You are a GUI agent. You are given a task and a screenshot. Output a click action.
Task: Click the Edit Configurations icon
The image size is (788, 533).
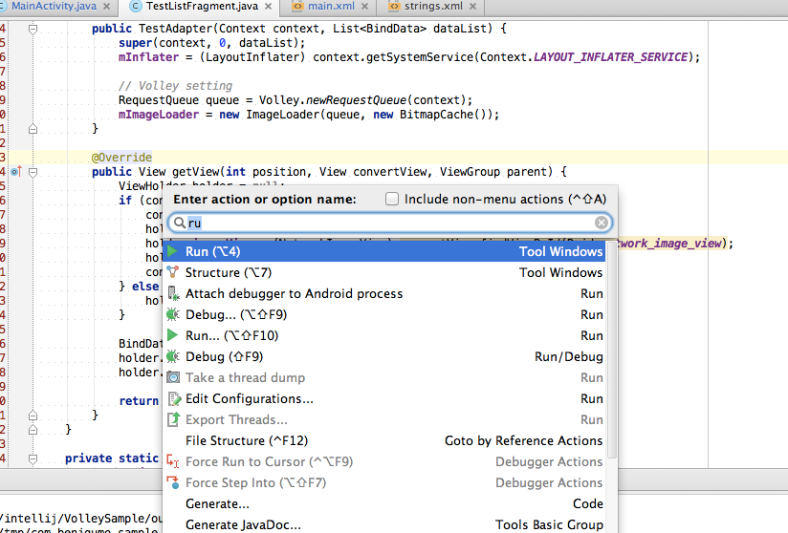(172, 398)
